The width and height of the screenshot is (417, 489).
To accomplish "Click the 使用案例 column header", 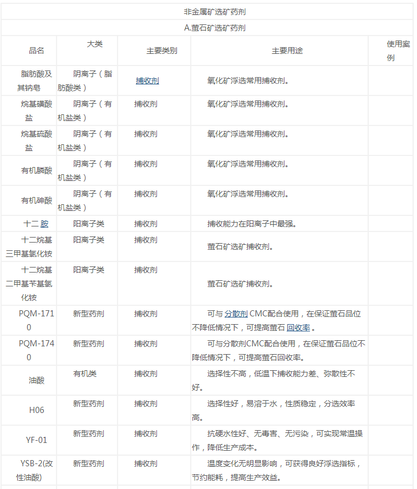I will tap(398, 51).
